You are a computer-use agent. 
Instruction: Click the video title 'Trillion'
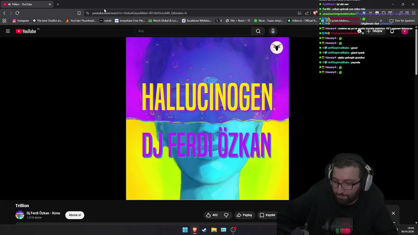(x=22, y=206)
